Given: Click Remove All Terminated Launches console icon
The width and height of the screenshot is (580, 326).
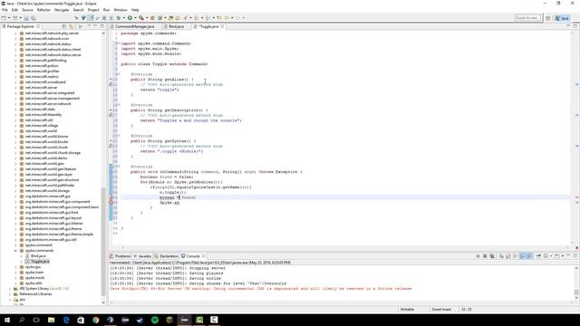Looking at the screenshot, I should 491,255.
